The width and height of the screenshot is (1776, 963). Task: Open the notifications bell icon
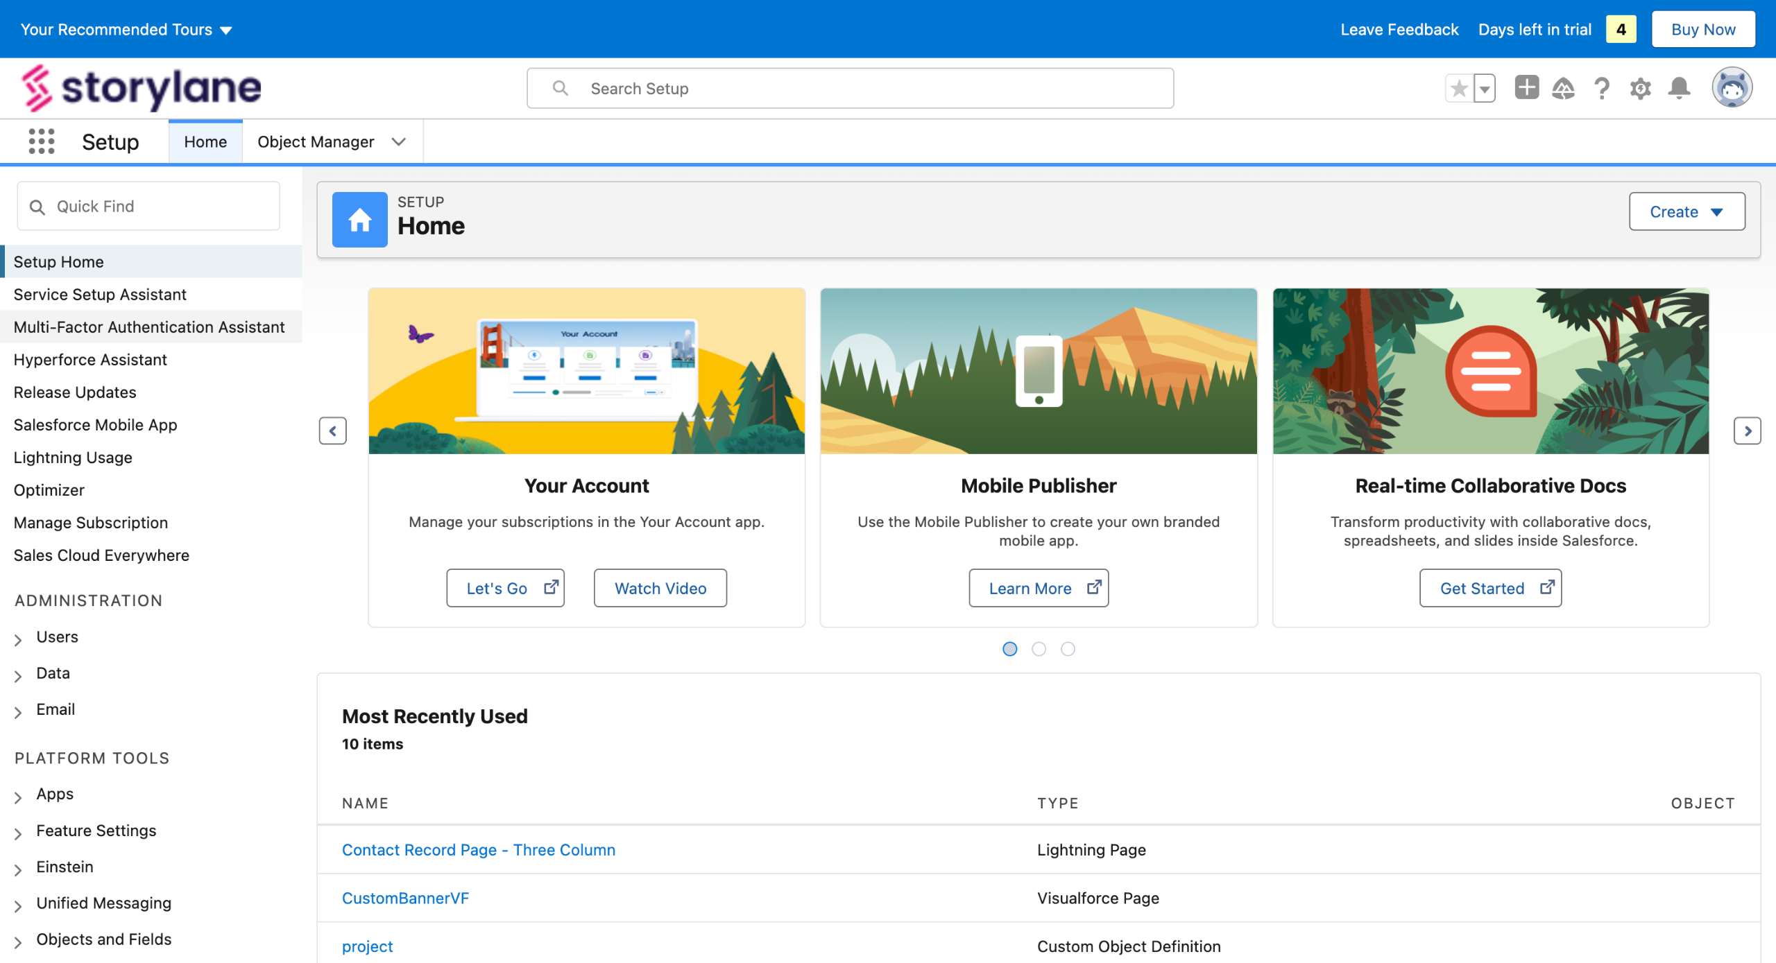coord(1679,88)
